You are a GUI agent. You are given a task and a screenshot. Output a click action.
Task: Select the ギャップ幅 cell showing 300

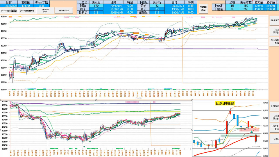[42, 6]
